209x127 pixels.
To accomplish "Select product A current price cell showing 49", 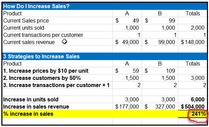I will pyautogui.click(x=127, y=20).
